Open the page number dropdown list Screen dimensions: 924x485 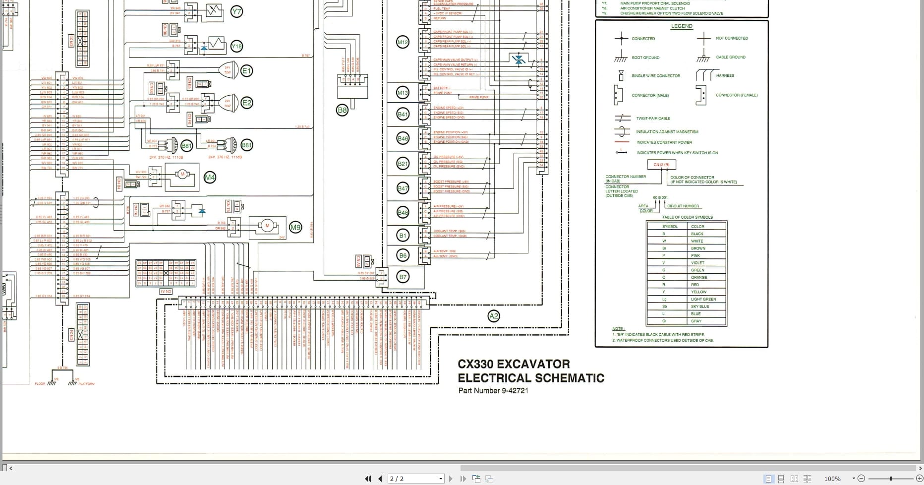click(441, 479)
